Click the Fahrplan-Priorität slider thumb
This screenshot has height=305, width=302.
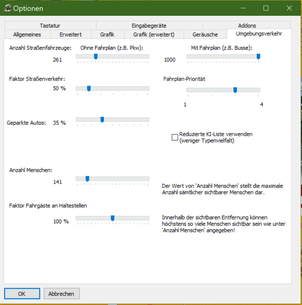(x=235, y=90)
